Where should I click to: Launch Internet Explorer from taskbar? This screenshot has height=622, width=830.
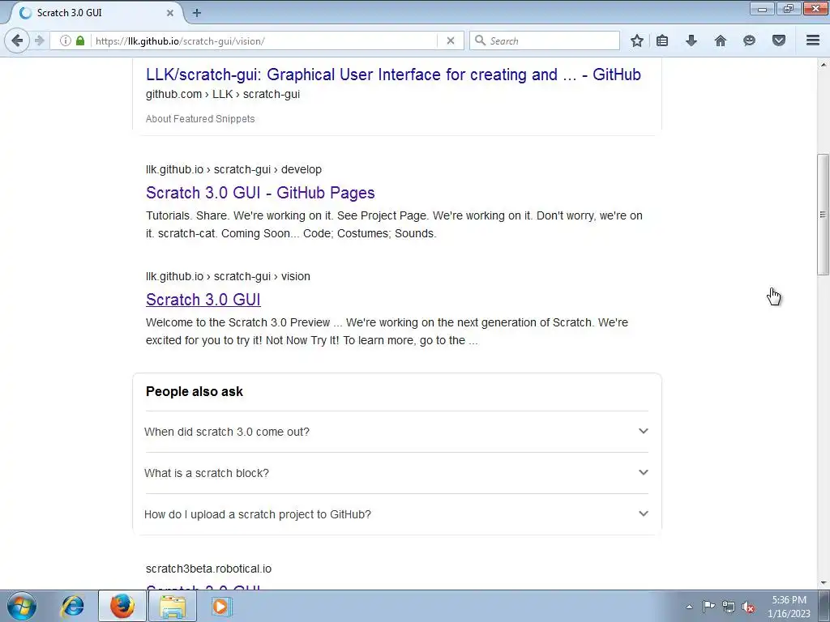[72, 606]
